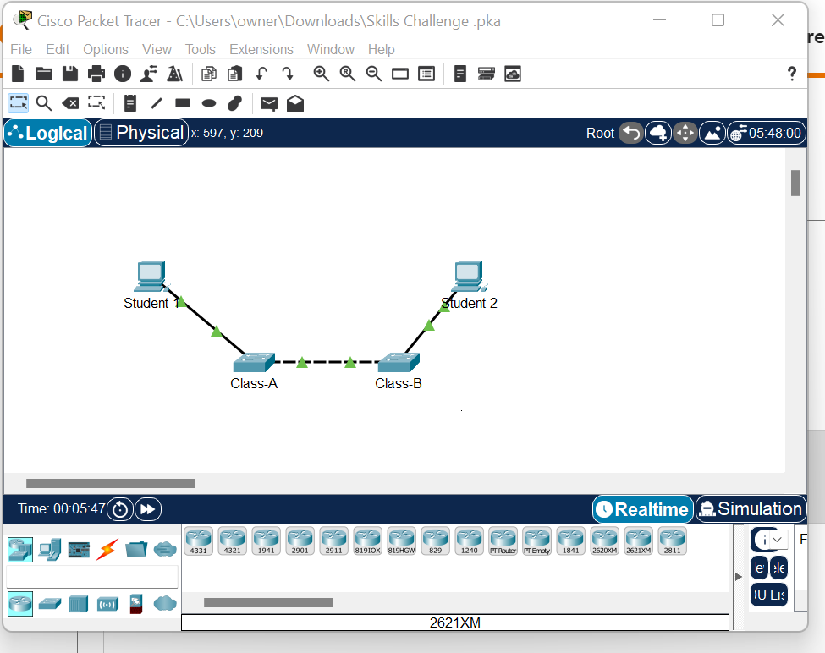Select the 4331 router model

pyautogui.click(x=198, y=541)
